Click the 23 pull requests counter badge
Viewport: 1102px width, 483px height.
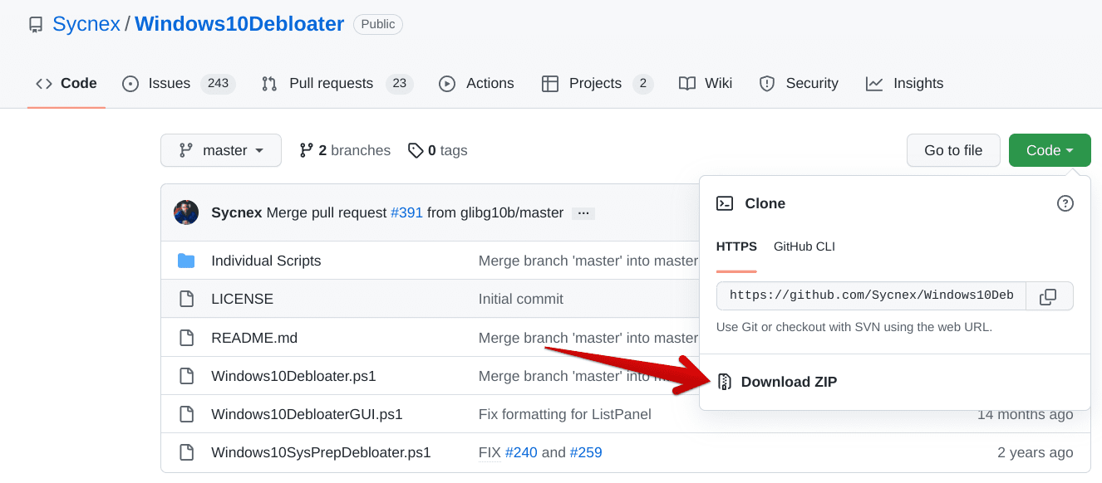click(x=400, y=84)
